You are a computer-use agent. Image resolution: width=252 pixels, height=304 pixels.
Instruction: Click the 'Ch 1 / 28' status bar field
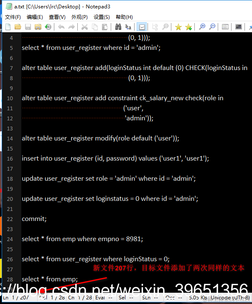pyautogui.click(x=80, y=298)
